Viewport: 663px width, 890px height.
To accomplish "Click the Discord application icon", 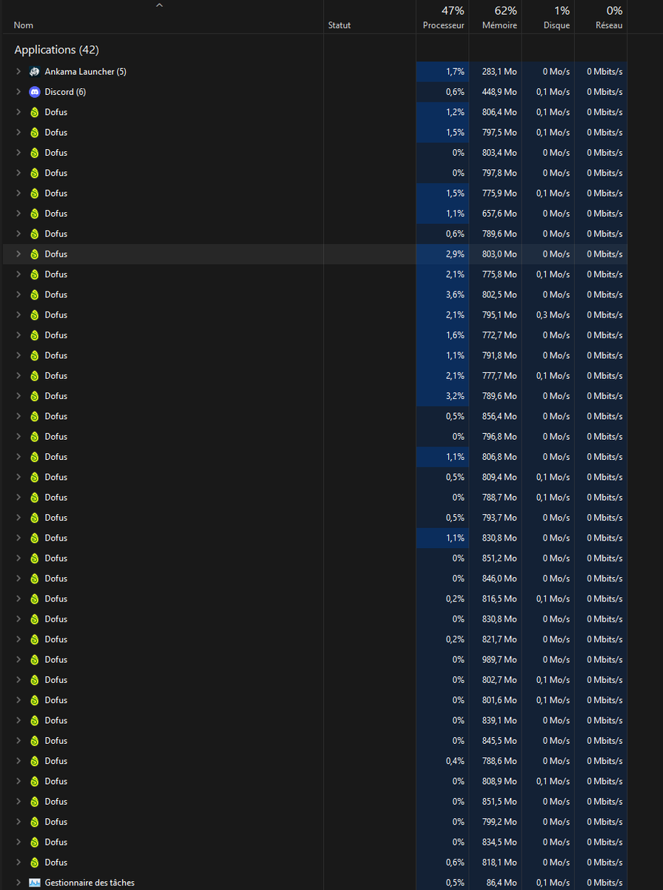I will (35, 92).
